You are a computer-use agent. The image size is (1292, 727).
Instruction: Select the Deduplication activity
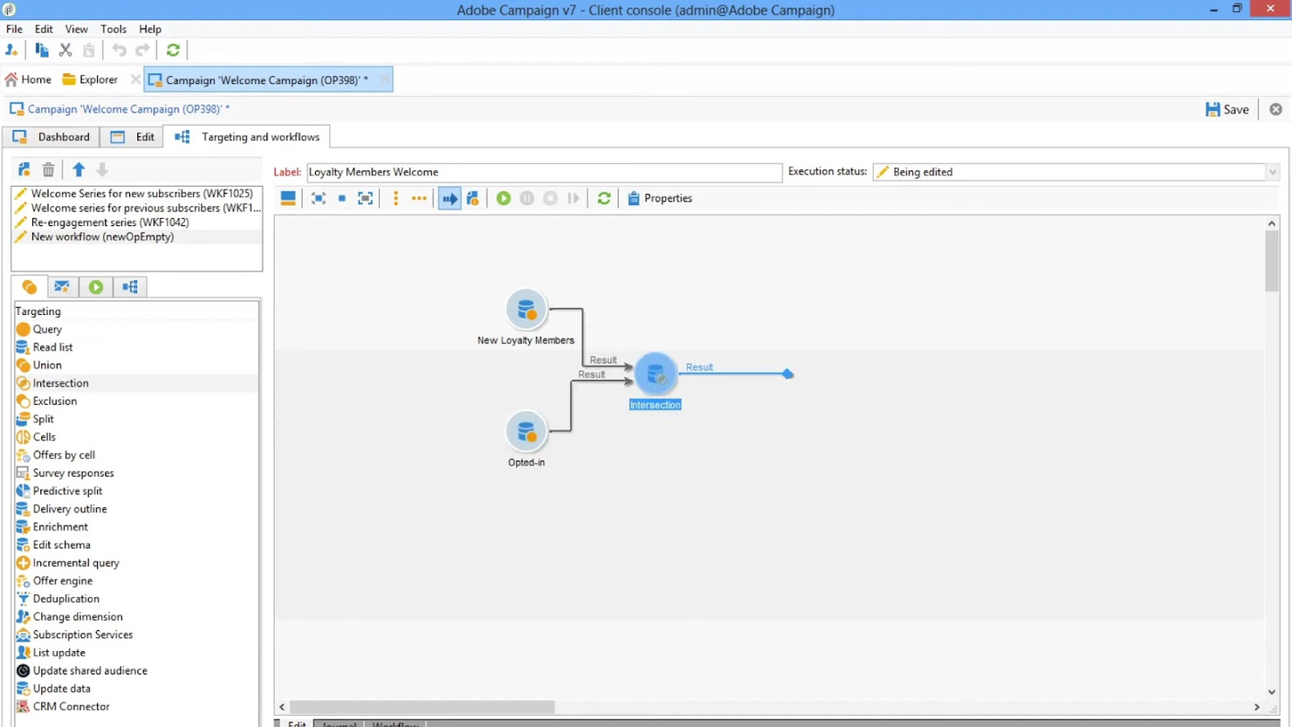coord(136,599)
